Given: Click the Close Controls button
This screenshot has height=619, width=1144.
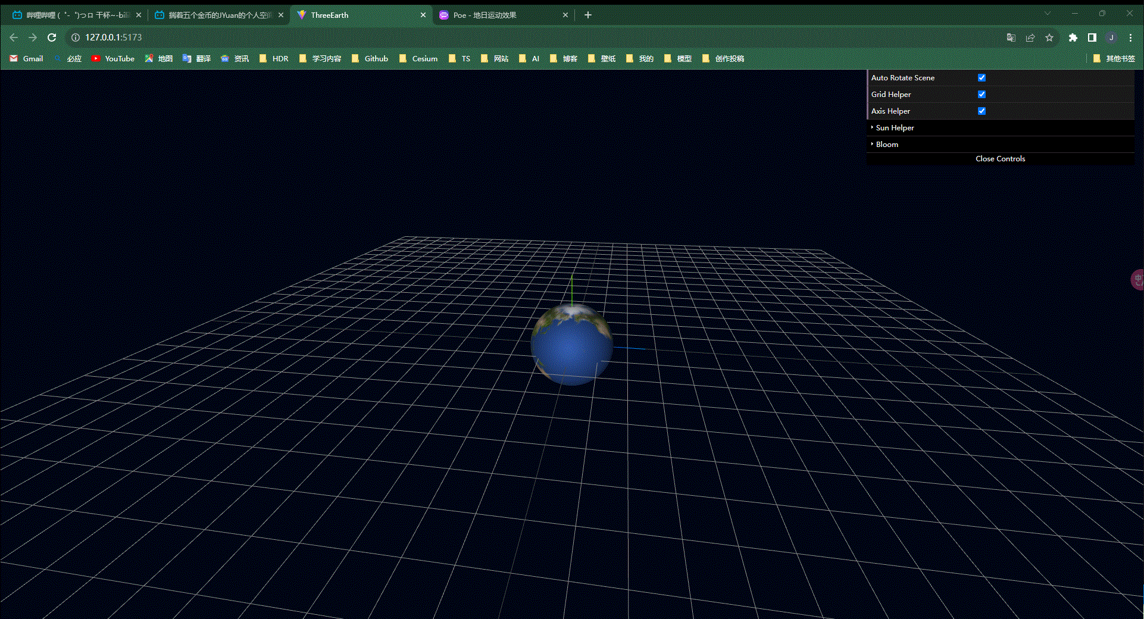Looking at the screenshot, I should [x=1001, y=158].
